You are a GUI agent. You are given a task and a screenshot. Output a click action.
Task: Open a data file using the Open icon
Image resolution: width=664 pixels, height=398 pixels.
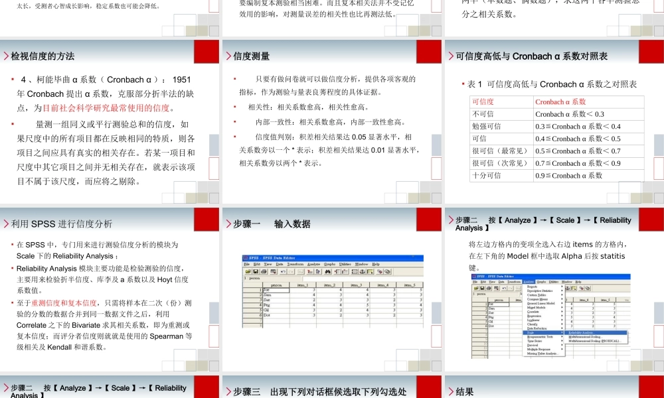coord(249,271)
